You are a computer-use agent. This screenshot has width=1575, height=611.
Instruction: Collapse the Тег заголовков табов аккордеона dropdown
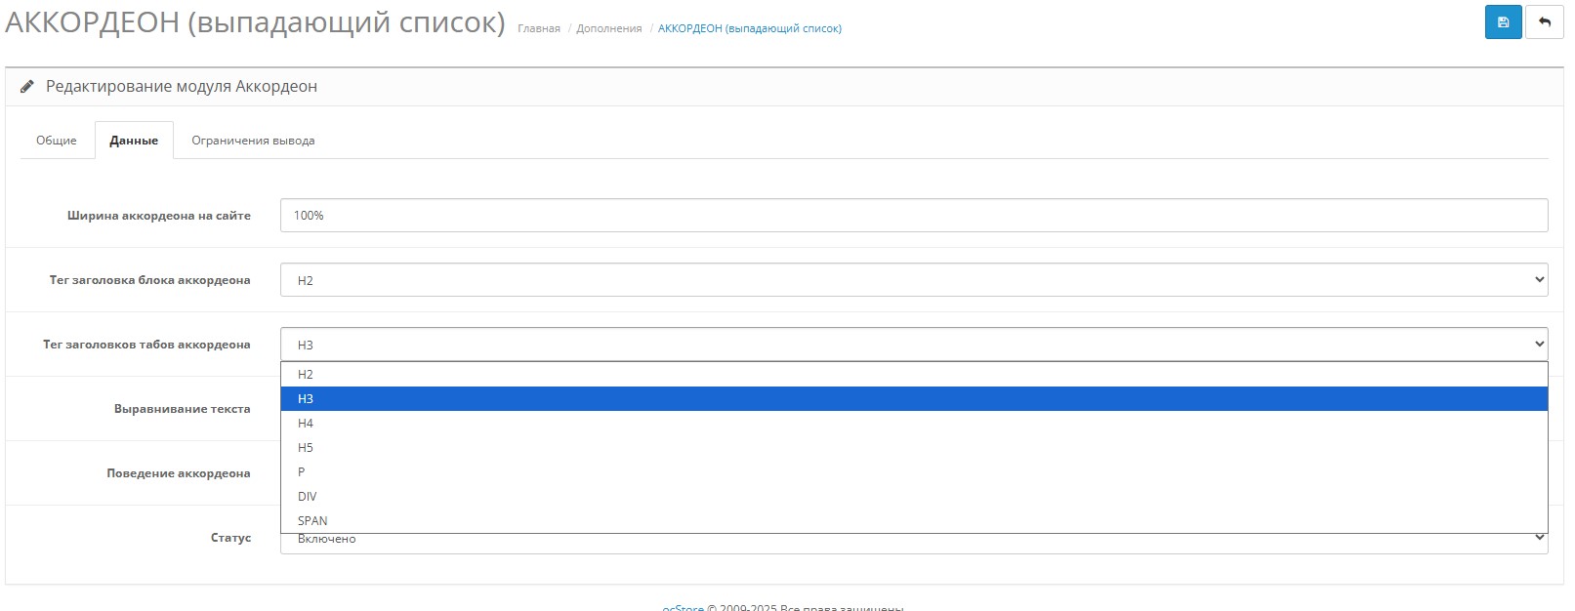click(x=913, y=345)
